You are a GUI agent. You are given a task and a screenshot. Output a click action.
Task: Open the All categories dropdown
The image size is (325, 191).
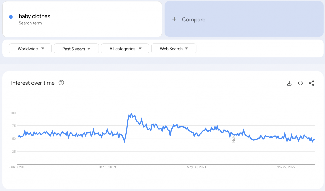pyautogui.click(x=125, y=49)
